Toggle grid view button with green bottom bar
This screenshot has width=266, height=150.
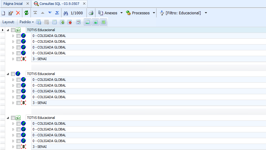pos(87,22)
